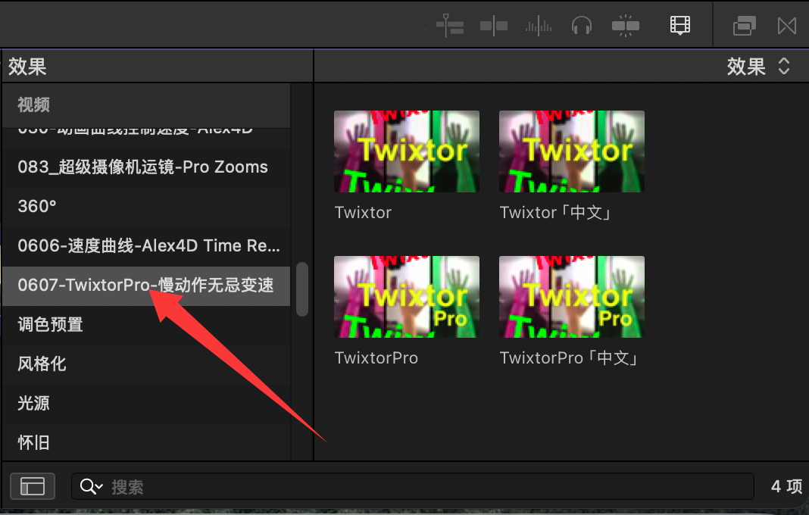Pick the TwixtorPro「中文」effect thumbnail

(x=572, y=296)
